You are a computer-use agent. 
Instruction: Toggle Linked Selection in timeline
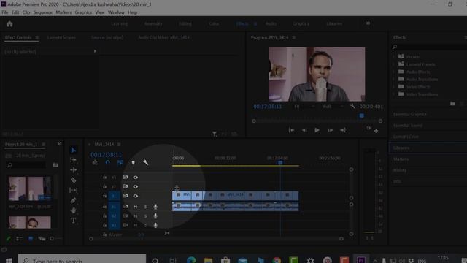pos(120,162)
